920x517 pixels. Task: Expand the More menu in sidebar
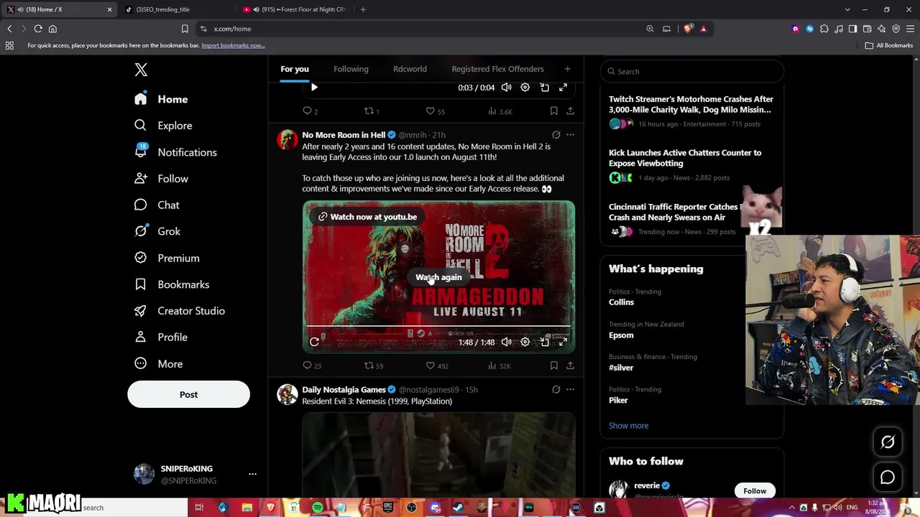[159, 364]
